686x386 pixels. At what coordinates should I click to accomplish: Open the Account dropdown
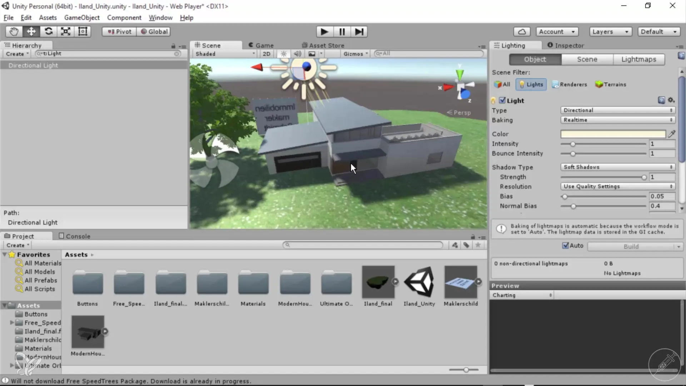557,31
